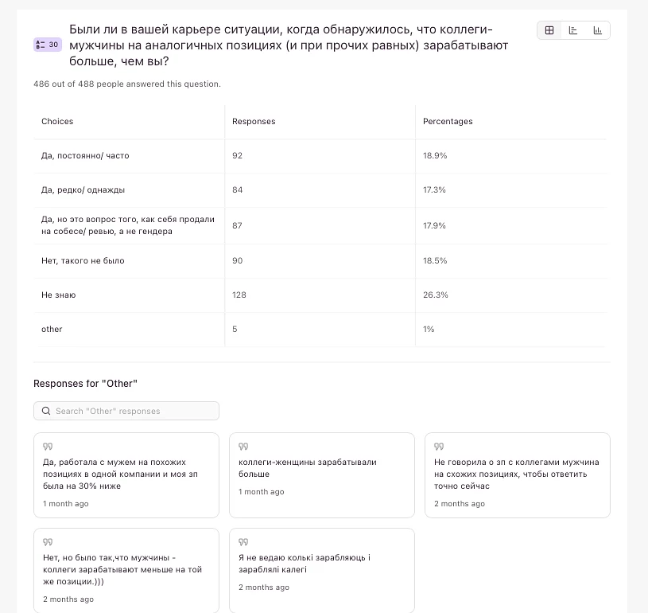Select the "Да, постоянно/ часто" choice row
The width and height of the screenshot is (648, 613).
[85, 156]
